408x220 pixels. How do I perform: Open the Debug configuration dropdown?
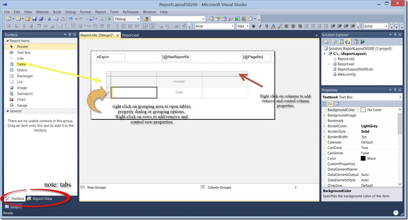click(138, 19)
